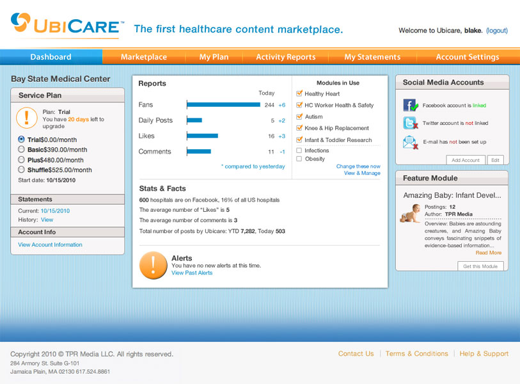
Task: Open the Amazing Baby module thumbnail
Action: (410, 214)
